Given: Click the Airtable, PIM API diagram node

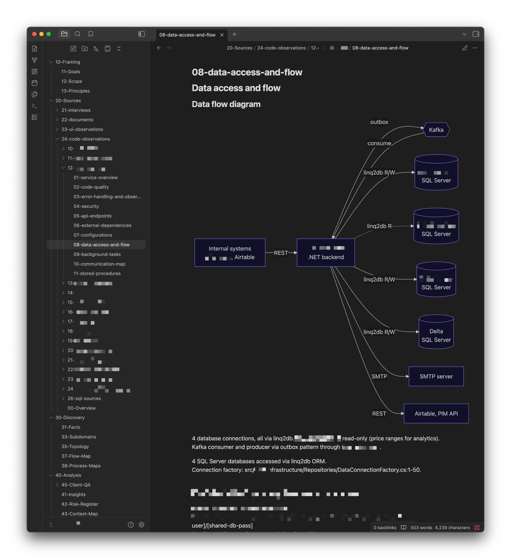Looking at the screenshot, I should tap(436, 414).
